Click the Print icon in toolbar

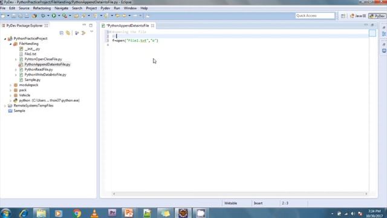[27, 16]
